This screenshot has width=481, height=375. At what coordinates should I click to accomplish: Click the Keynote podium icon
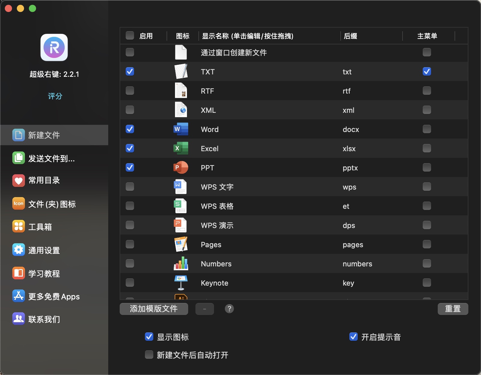pos(181,283)
